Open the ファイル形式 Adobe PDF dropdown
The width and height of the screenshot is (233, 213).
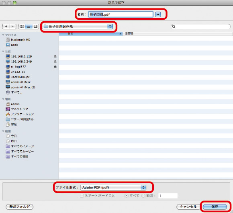coord(113,187)
